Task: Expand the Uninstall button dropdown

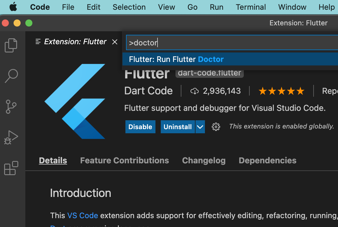Action: 200,126
